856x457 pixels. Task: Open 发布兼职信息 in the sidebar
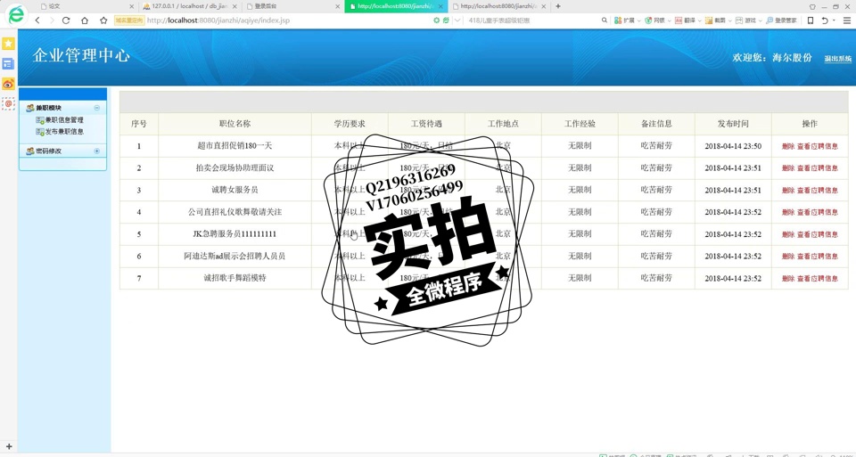[x=64, y=132]
